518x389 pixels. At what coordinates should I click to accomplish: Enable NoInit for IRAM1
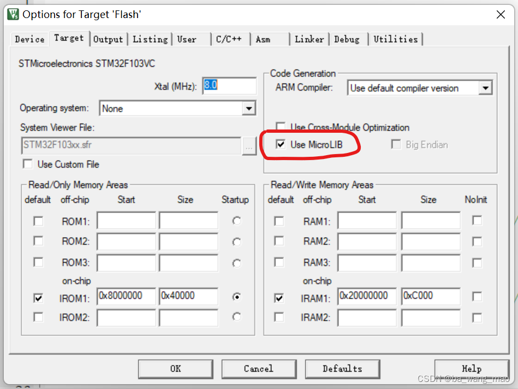[x=477, y=296]
